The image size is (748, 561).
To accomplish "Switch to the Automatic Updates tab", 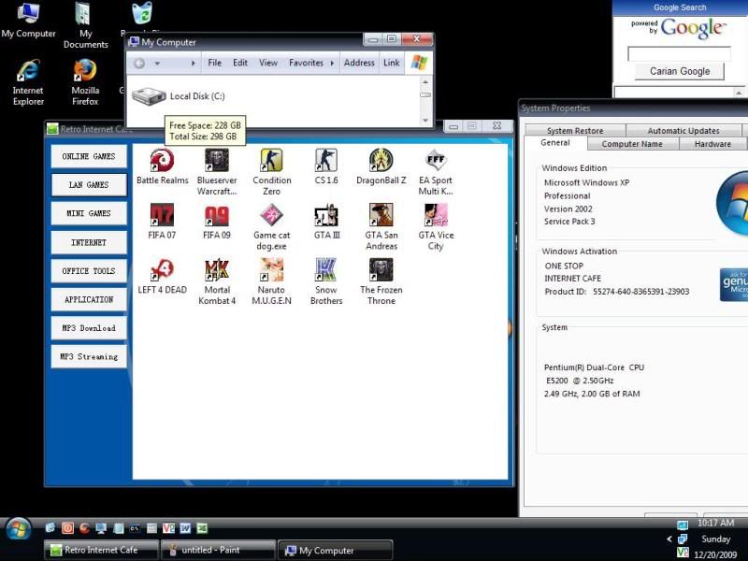I will coord(683,130).
